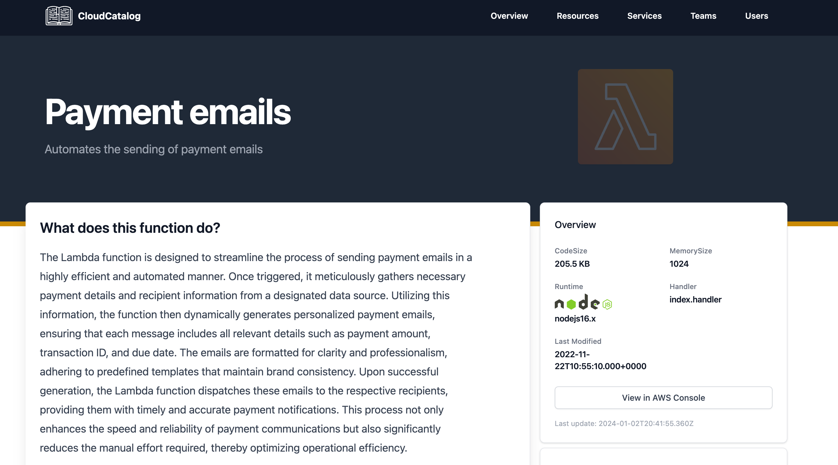Navigate to the Teams page
This screenshot has height=465, width=838.
[x=703, y=15]
